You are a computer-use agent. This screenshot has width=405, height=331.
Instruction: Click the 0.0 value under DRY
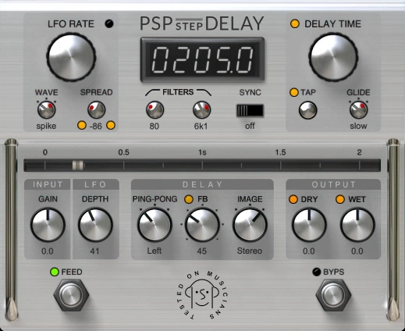point(309,251)
